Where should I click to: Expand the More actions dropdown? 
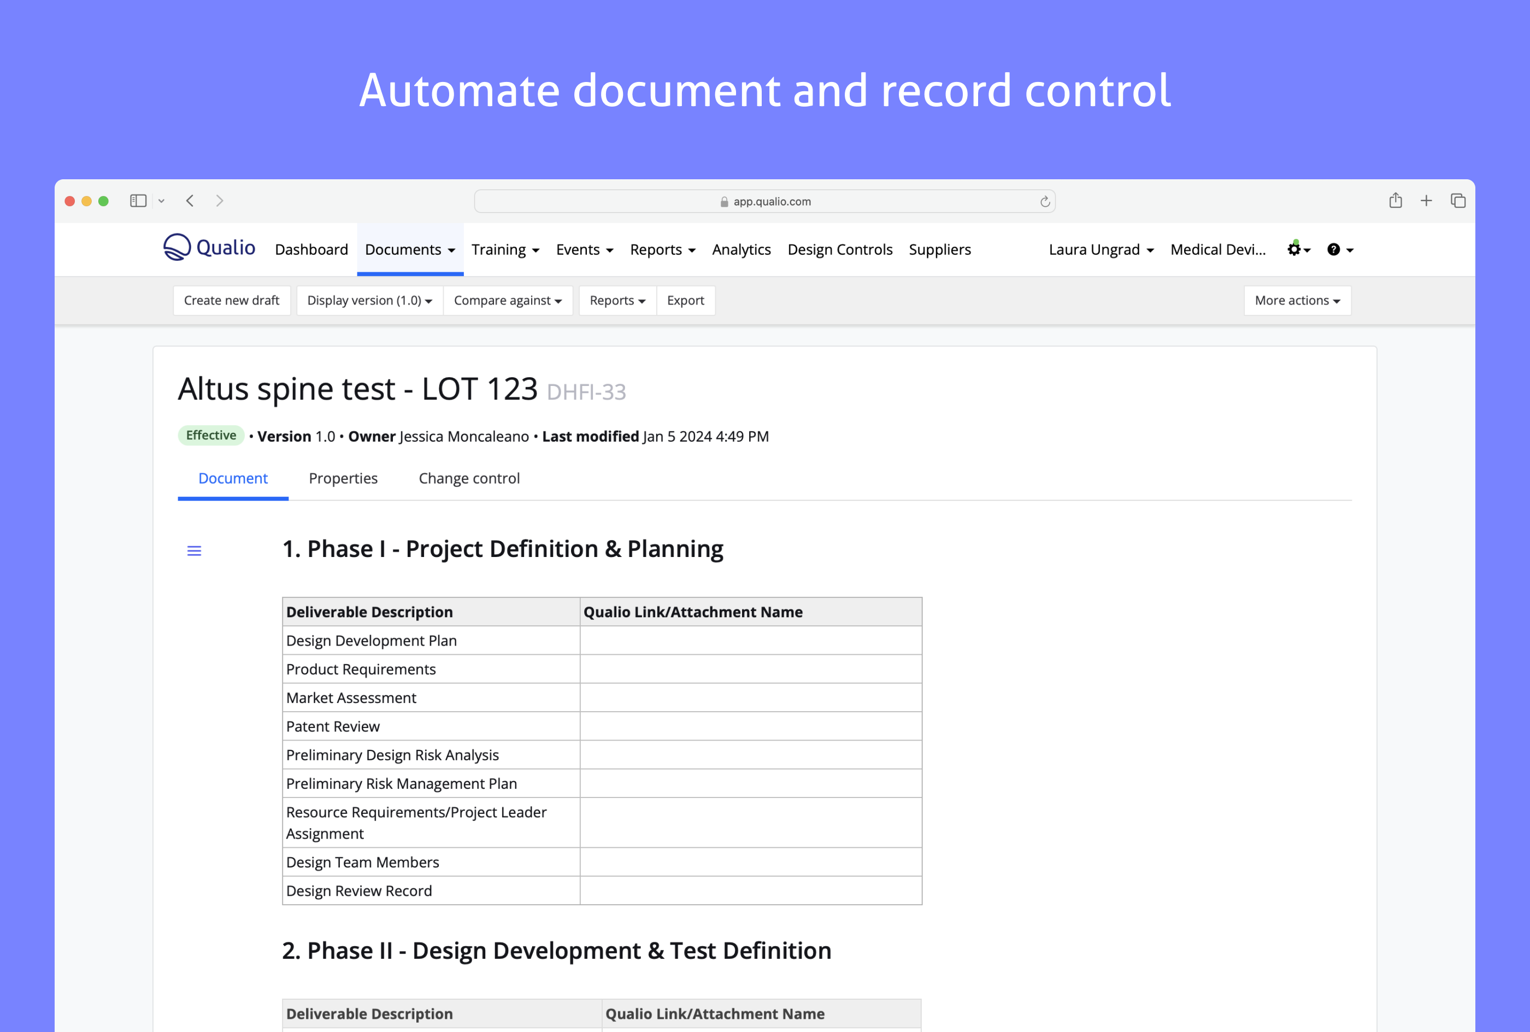point(1297,300)
